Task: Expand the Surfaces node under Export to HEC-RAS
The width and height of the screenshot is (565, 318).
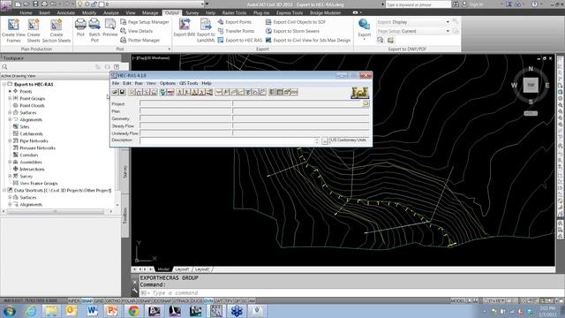Action: coord(10,112)
